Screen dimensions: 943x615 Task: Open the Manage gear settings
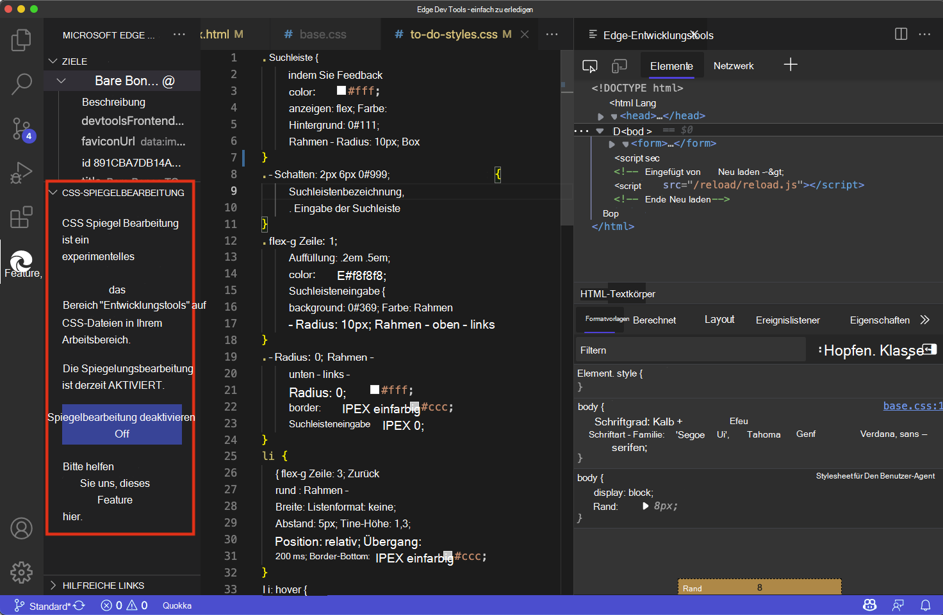(21, 572)
